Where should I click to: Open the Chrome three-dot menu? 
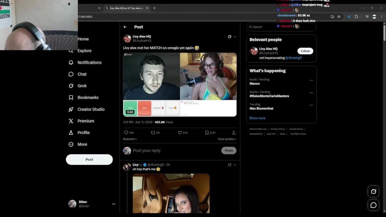(381, 17)
